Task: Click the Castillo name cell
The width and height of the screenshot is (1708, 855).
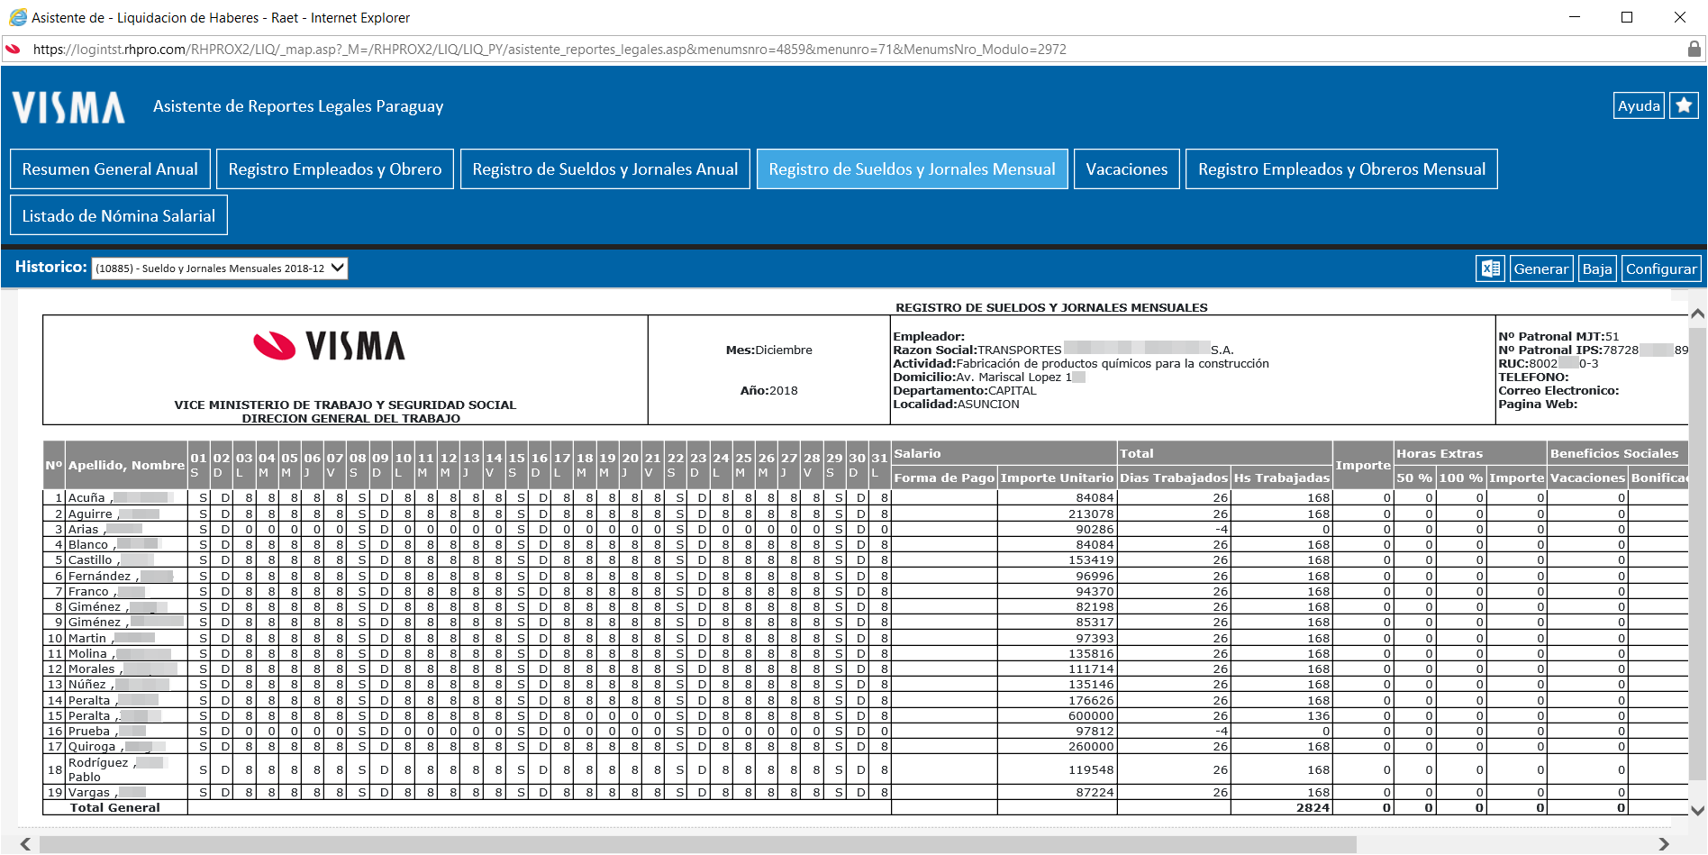Action: 127,559
